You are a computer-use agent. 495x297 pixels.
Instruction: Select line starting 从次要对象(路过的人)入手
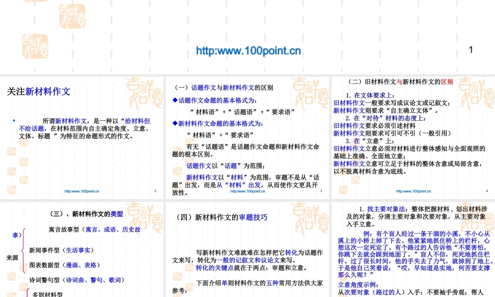point(410,293)
